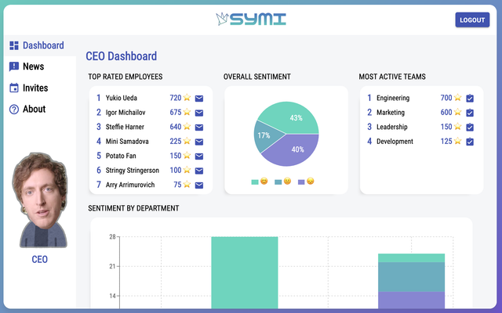Email Steffie Harner via envelope icon

click(199, 128)
